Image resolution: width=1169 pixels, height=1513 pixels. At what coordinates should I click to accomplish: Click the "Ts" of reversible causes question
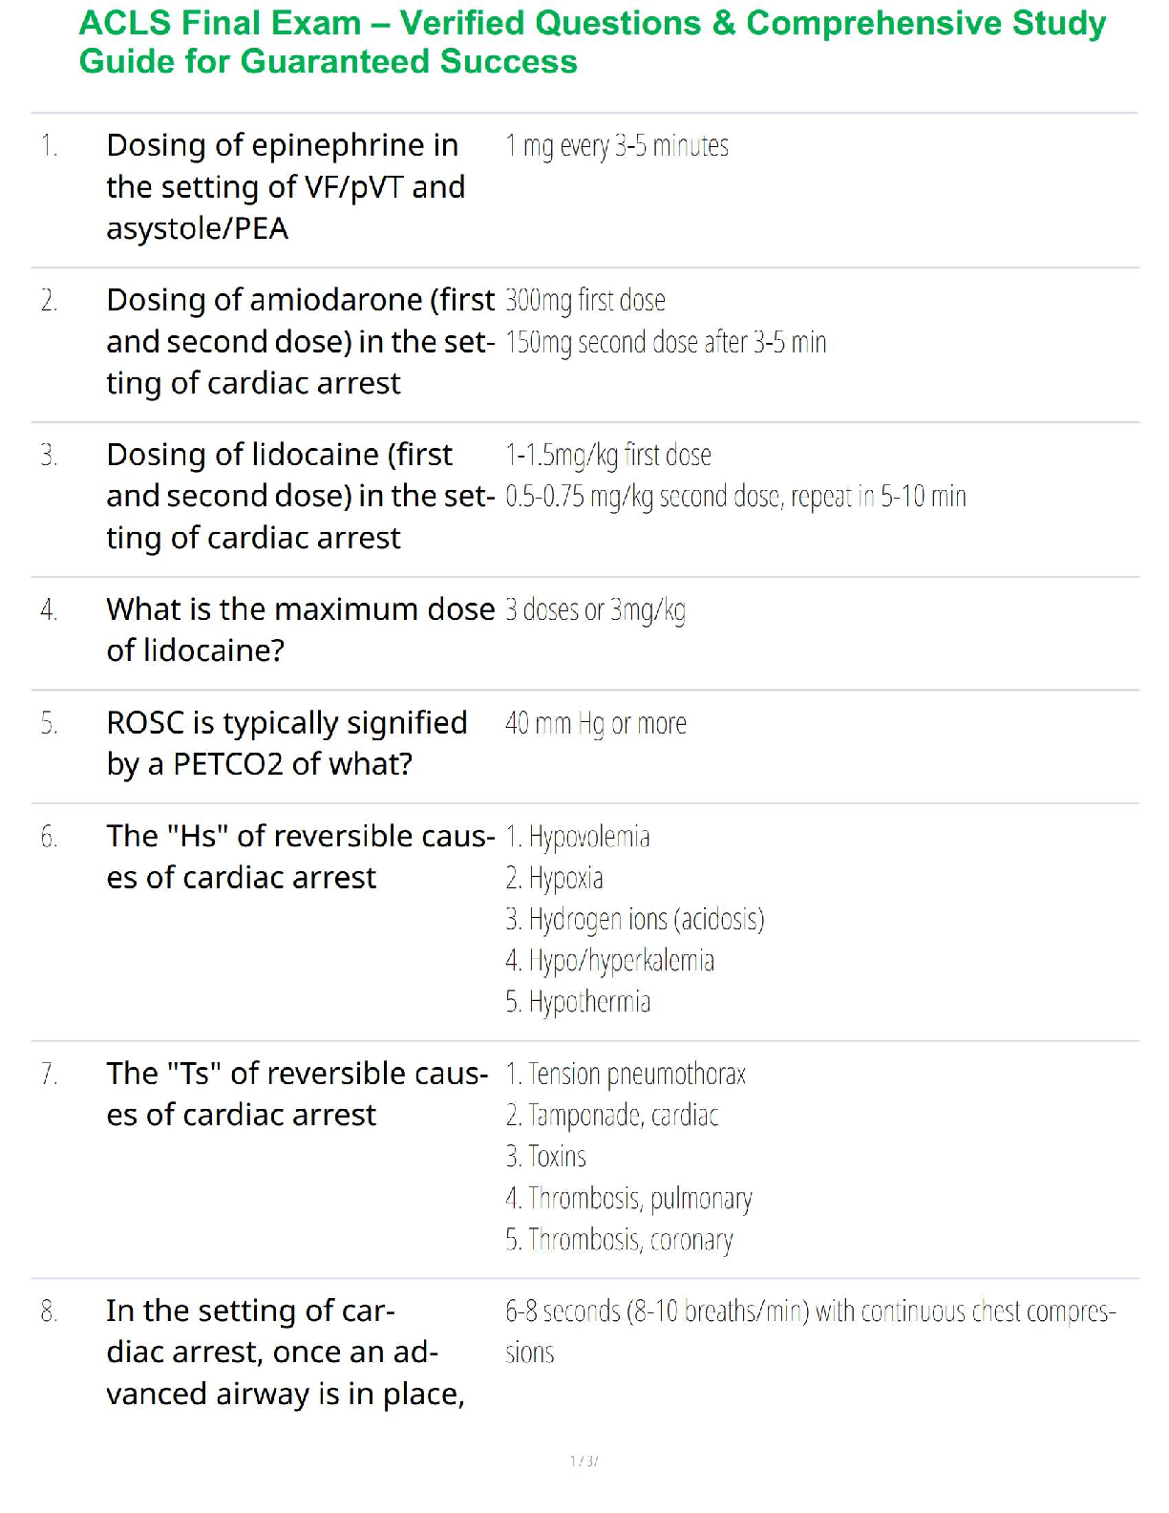(x=297, y=1094)
